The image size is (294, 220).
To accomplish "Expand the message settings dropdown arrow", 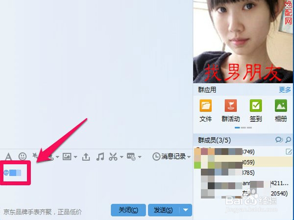I will pyautogui.click(x=140, y=157).
